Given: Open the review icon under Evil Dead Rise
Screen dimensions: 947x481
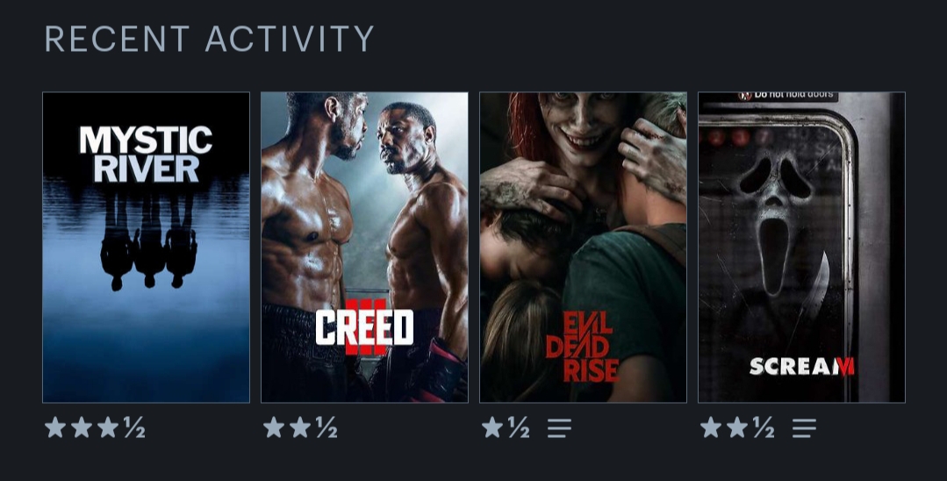Looking at the screenshot, I should coord(559,427).
